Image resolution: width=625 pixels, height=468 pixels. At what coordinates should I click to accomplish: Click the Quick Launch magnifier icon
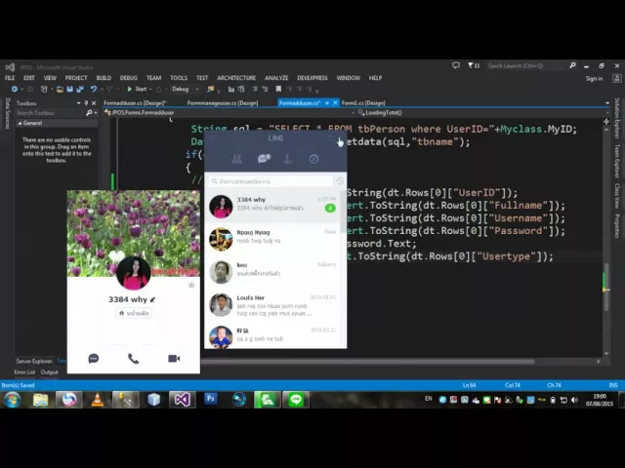click(x=573, y=65)
